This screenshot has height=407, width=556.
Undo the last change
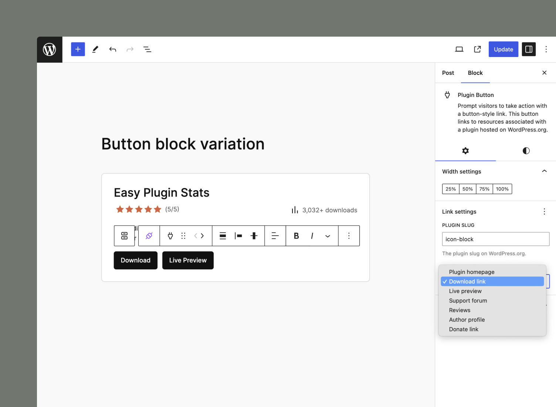tap(113, 49)
